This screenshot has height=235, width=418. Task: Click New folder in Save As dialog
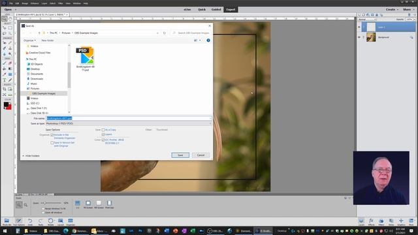coord(48,40)
